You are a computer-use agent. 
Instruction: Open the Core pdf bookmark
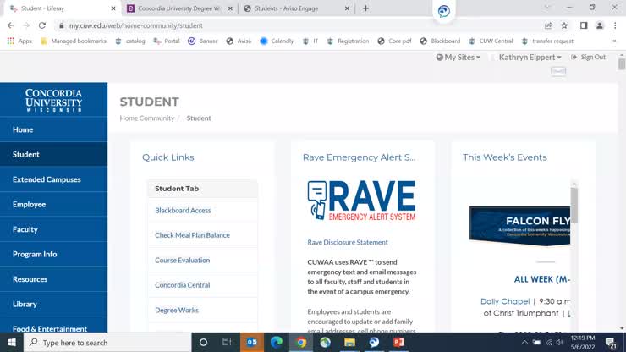click(394, 41)
